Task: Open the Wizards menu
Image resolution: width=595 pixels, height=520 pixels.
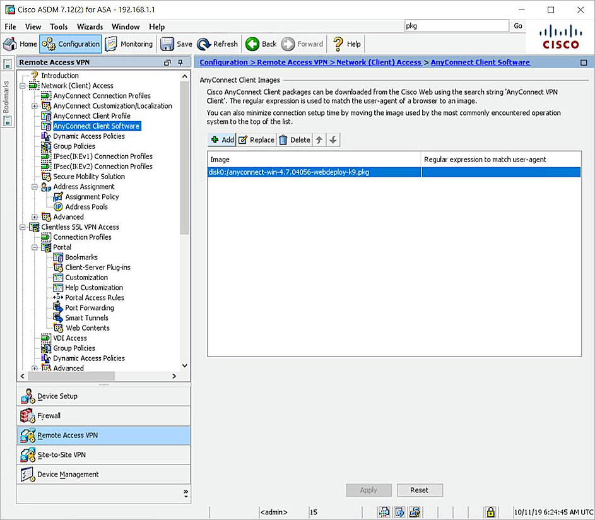Action: [90, 27]
